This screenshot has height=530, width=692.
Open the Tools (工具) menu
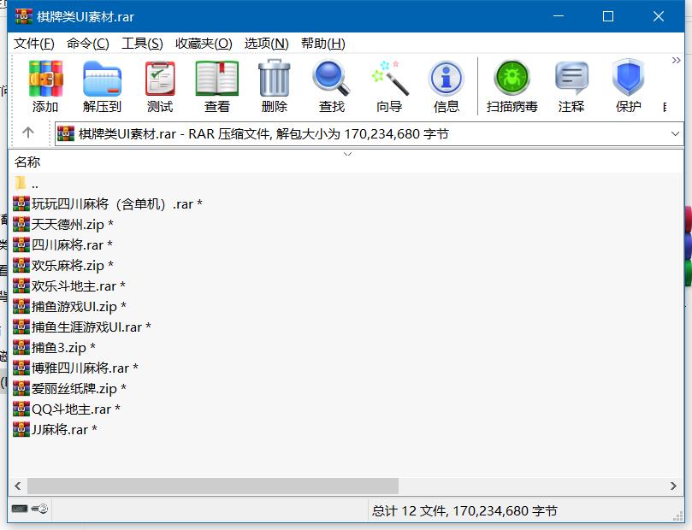(142, 44)
